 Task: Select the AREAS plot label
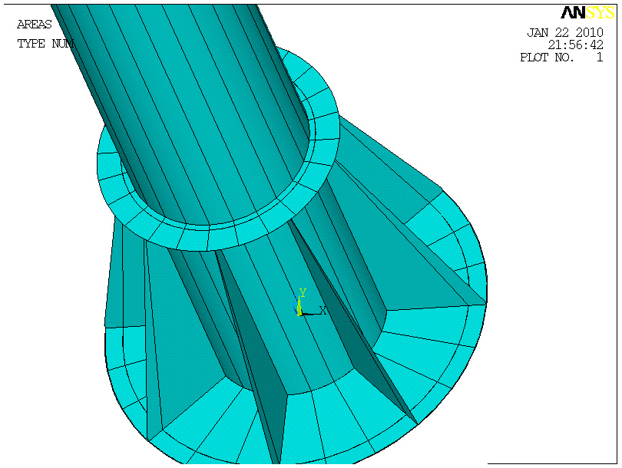coord(34,25)
